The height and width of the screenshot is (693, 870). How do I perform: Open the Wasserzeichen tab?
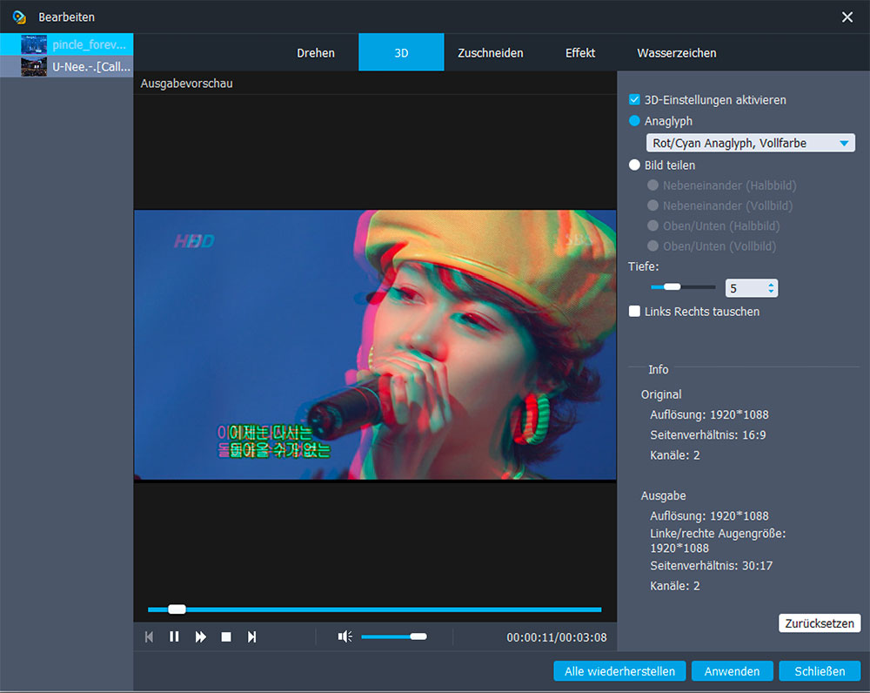click(676, 53)
